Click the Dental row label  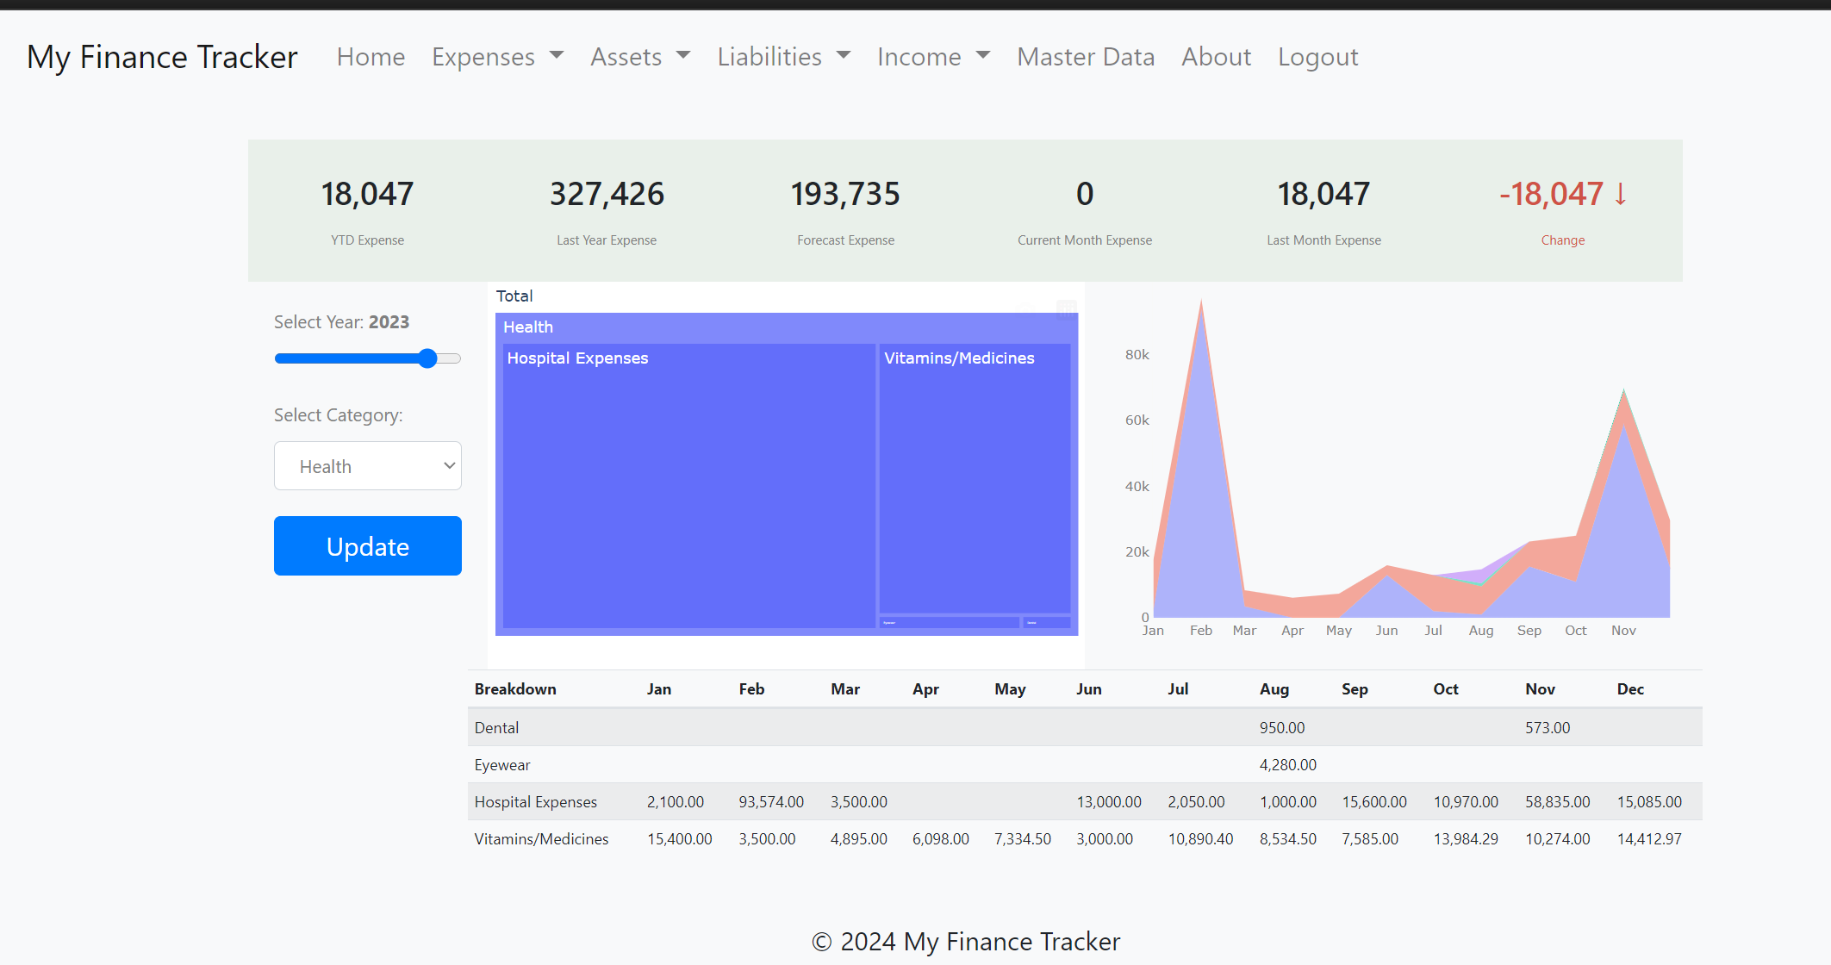coord(496,728)
